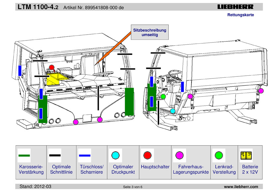Click the LIEBHERR logo
The height and width of the screenshot is (196, 278).
click(235, 7)
